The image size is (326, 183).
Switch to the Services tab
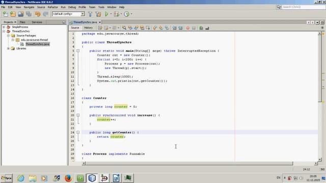point(37,22)
